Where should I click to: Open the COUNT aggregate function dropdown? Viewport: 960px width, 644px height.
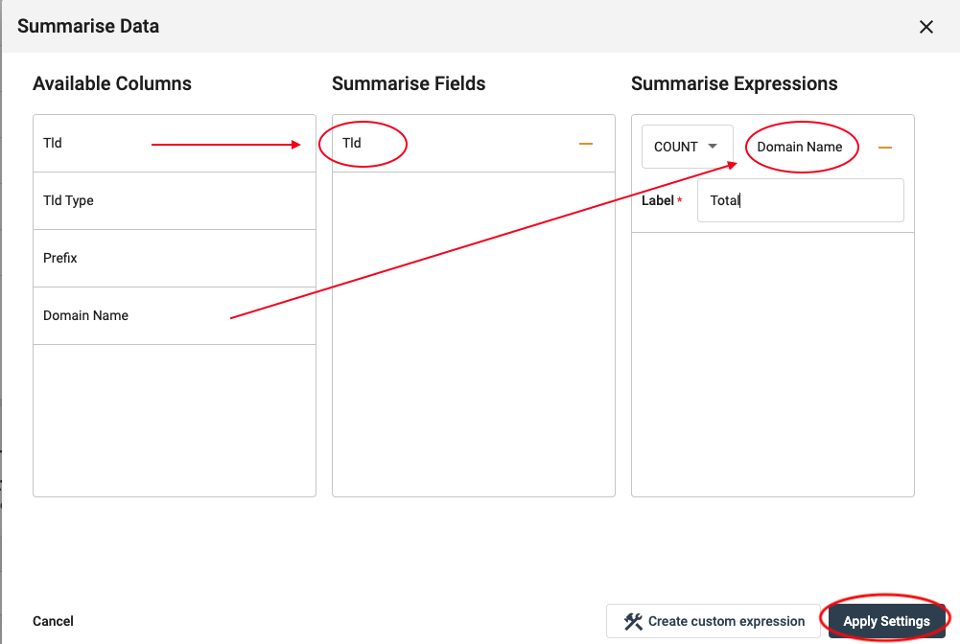(x=687, y=147)
